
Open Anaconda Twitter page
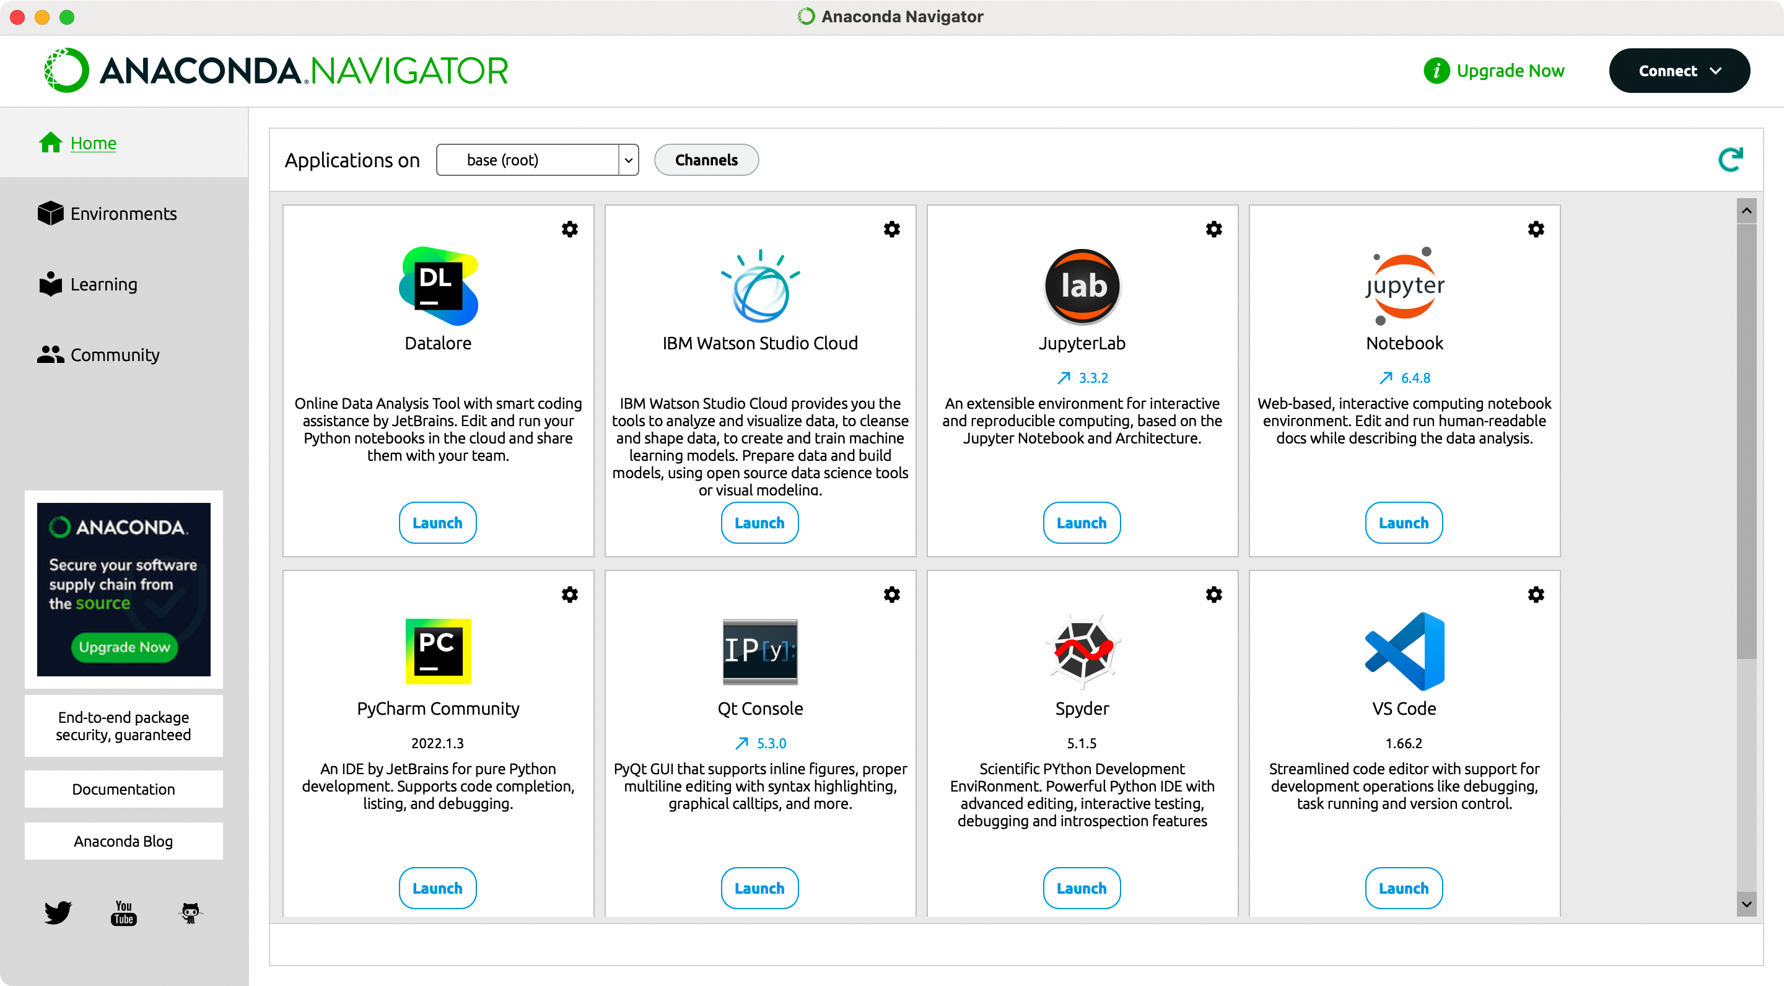coord(58,912)
